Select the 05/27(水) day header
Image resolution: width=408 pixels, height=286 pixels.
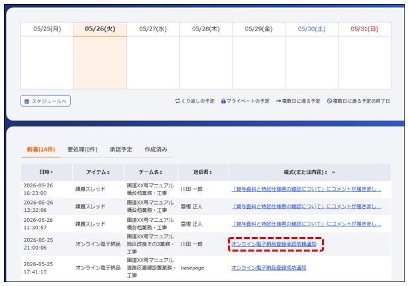[153, 29]
